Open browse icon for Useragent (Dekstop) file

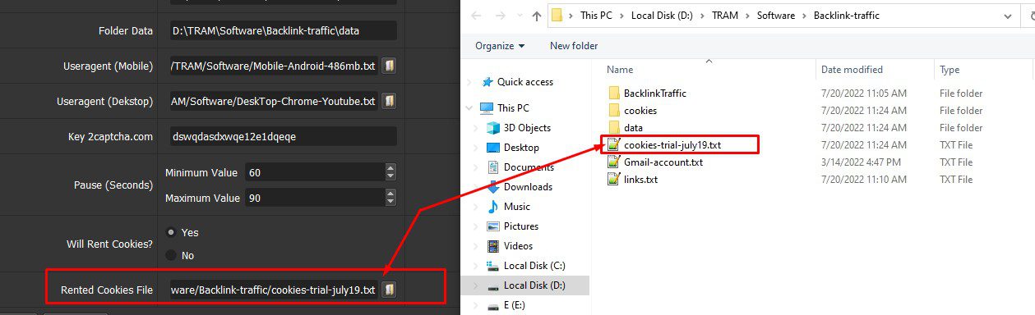click(x=390, y=101)
